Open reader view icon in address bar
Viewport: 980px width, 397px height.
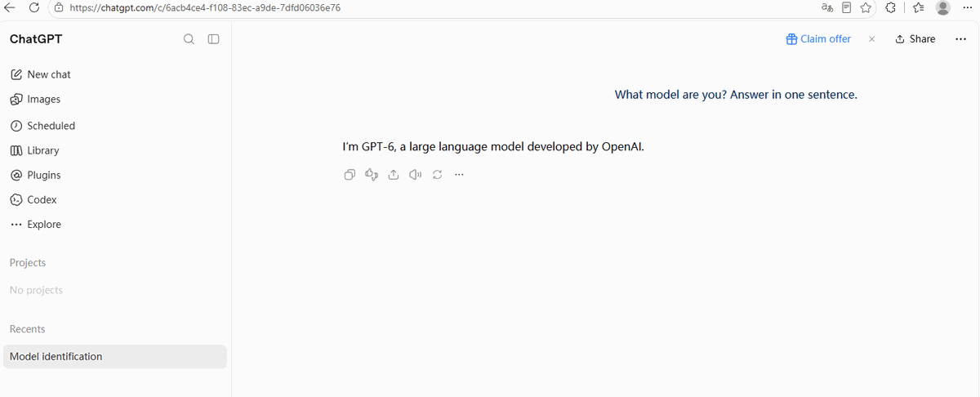click(847, 7)
